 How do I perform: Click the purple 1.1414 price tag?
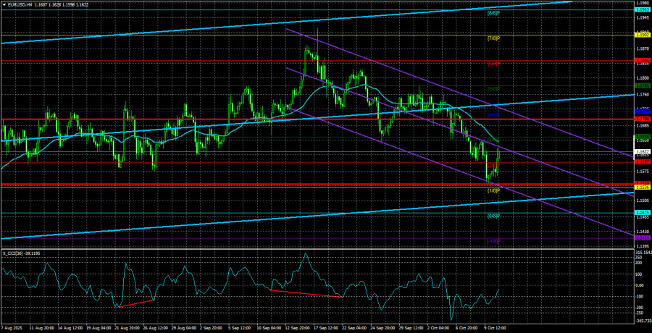click(x=642, y=237)
